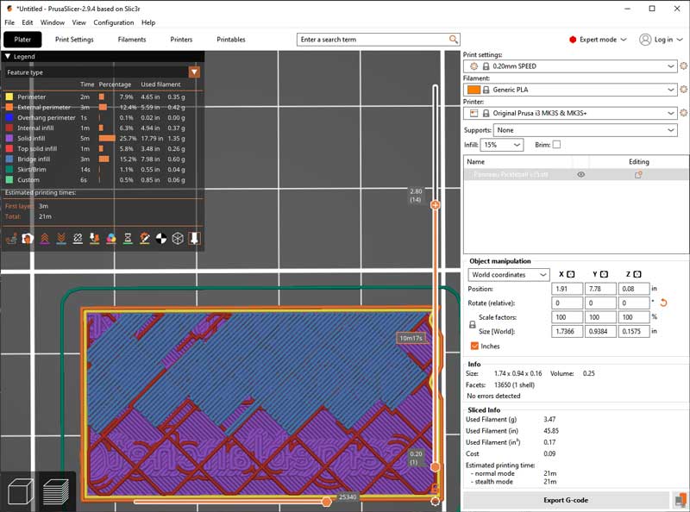Open Print settings gear next to 0.20mm SPEED

(683, 66)
